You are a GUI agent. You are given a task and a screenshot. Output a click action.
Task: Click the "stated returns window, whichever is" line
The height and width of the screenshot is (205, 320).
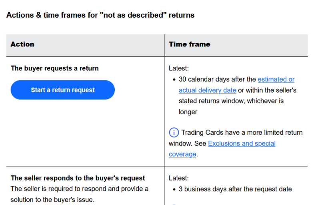point(231,101)
